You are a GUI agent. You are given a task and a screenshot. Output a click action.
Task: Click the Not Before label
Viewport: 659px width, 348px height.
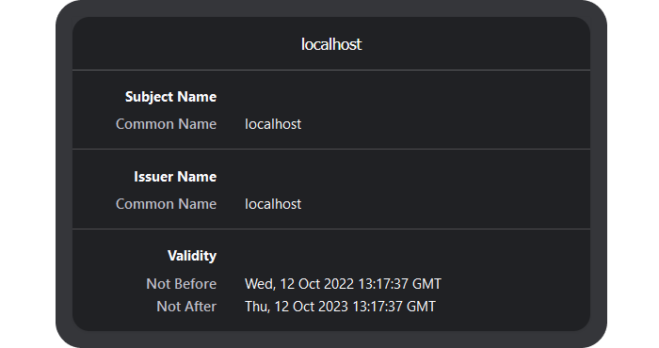181,284
